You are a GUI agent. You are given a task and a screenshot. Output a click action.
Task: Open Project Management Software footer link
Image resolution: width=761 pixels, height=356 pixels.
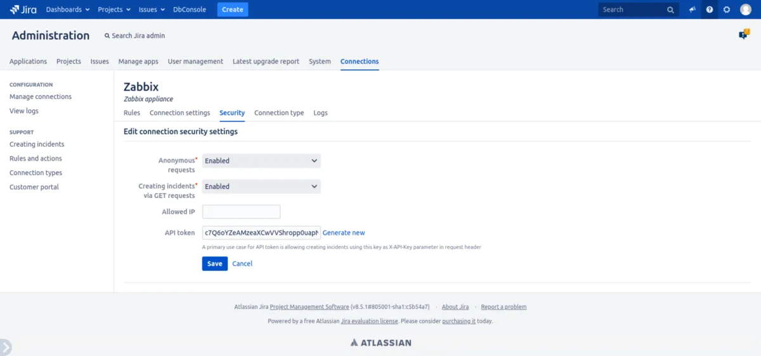pyautogui.click(x=309, y=307)
